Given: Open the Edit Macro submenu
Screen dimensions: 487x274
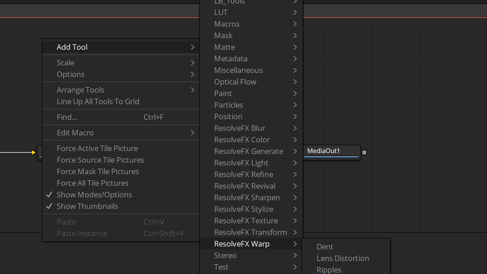Looking at the screenshot, I should click(x=121, y=133).
